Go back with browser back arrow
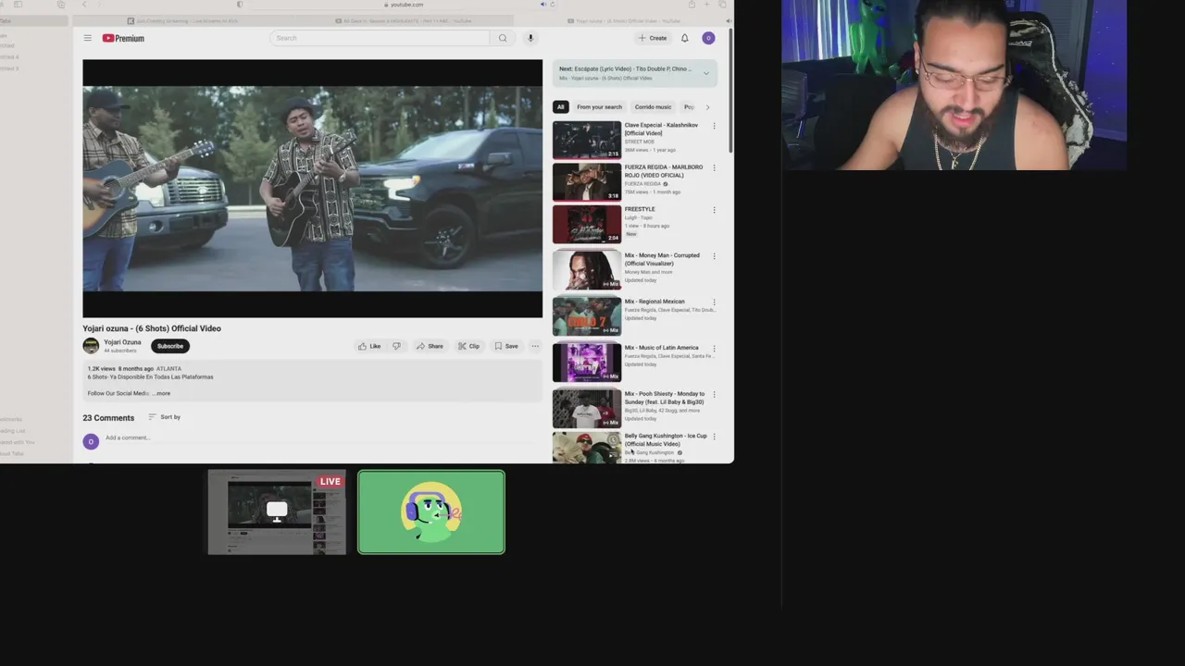This screenshot has height=666, width=1185. 84,5
